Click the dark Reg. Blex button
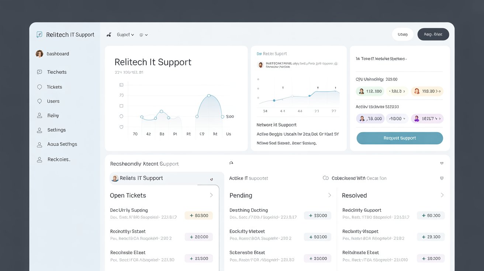Screen dimensions: 484x271 433,34
